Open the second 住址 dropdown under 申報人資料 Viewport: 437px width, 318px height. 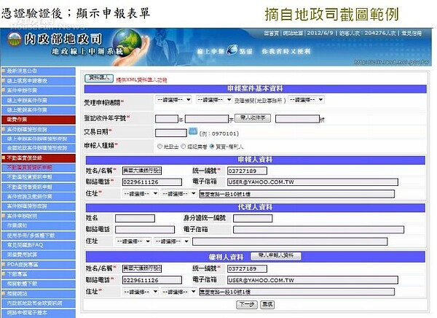coord(179,193)
